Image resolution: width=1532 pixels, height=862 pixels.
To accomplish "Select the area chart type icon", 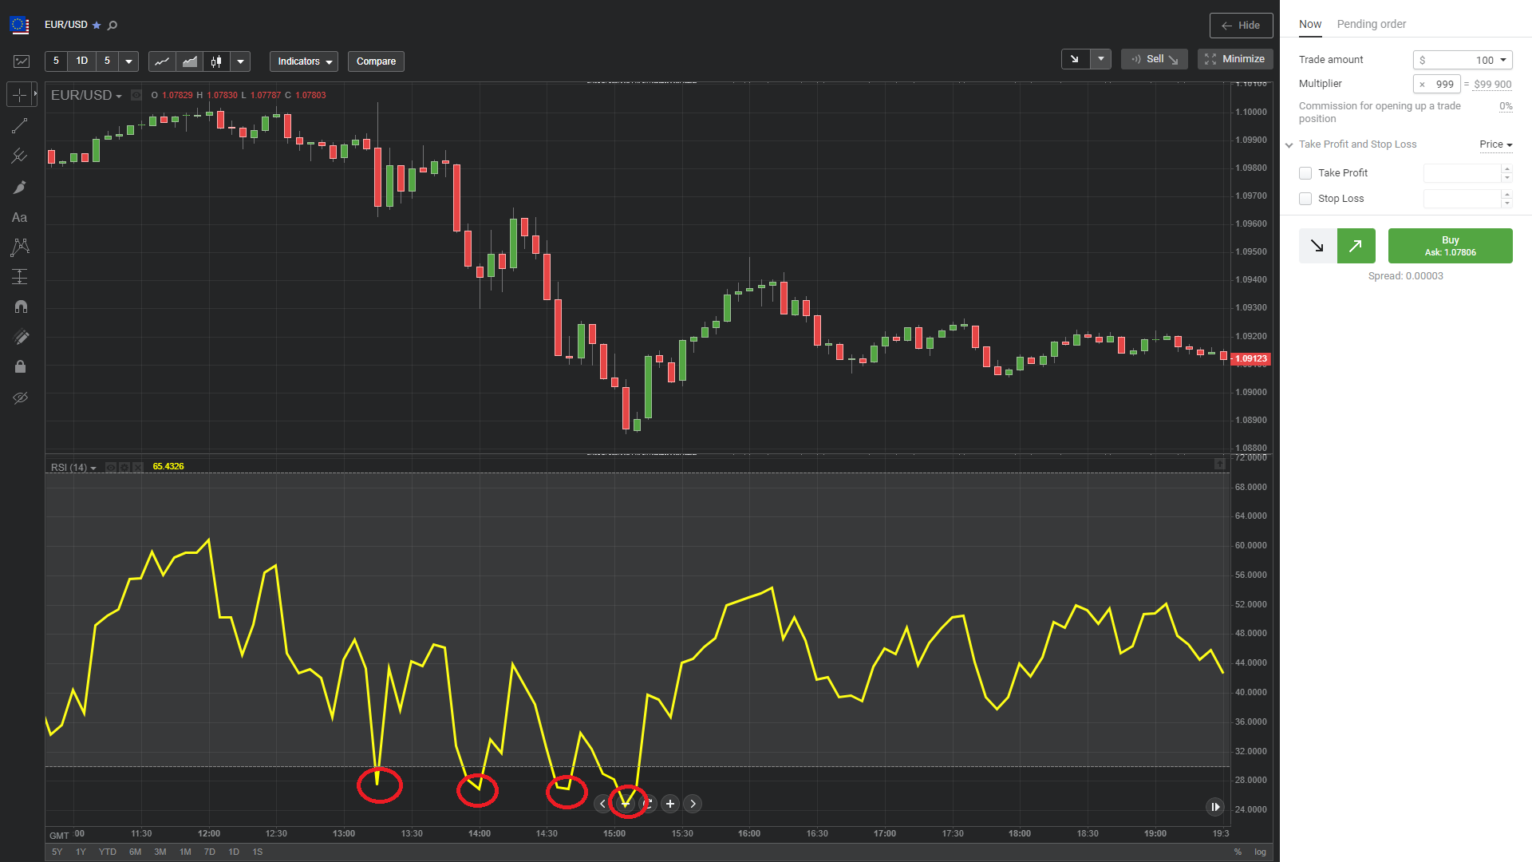I will pyautogui.click(x=190, y=61).
